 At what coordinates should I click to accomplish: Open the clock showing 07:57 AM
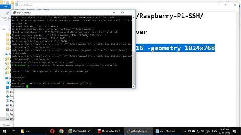point(224,131)
